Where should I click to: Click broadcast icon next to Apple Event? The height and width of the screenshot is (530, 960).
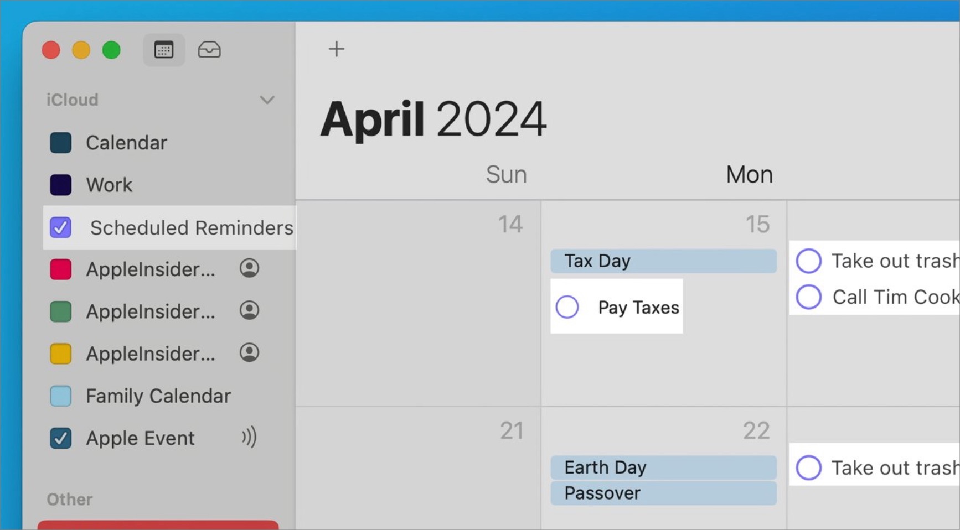pyautogui.click(x=249, y=438)
